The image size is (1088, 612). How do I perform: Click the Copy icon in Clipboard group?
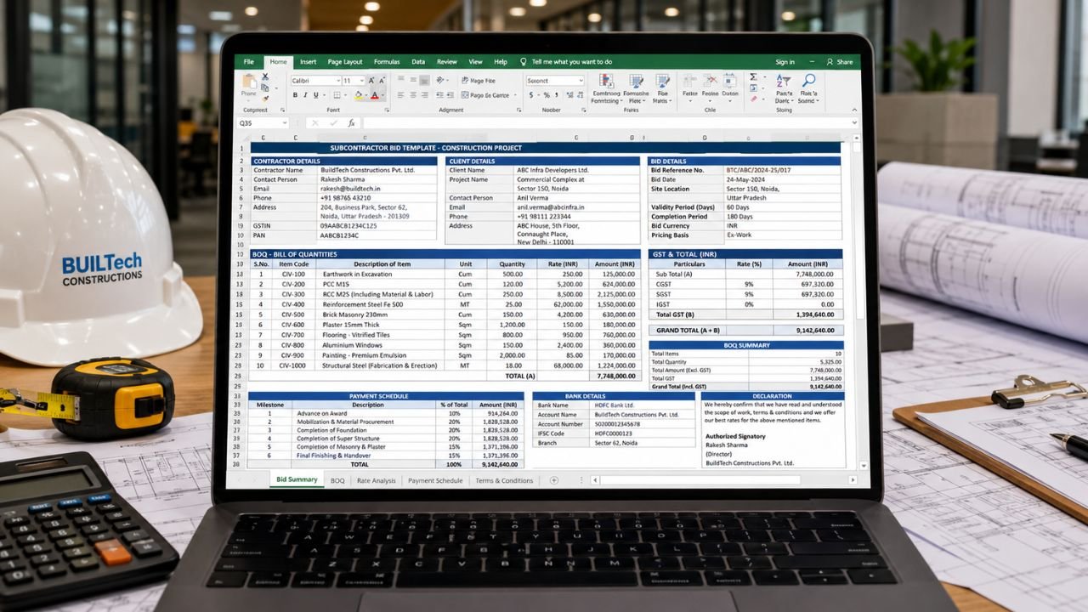tap(265, 88)
